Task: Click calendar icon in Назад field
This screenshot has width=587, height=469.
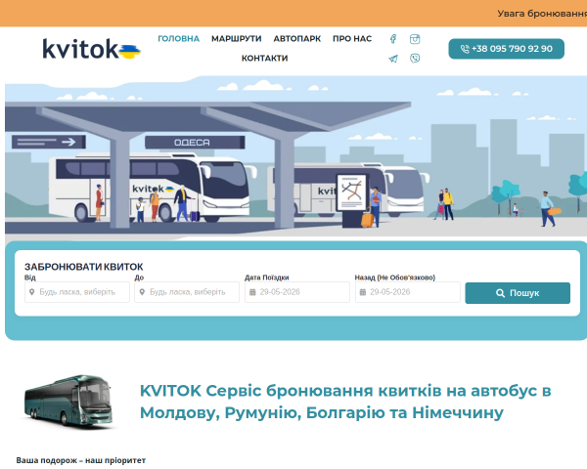Action: (363, 292)
